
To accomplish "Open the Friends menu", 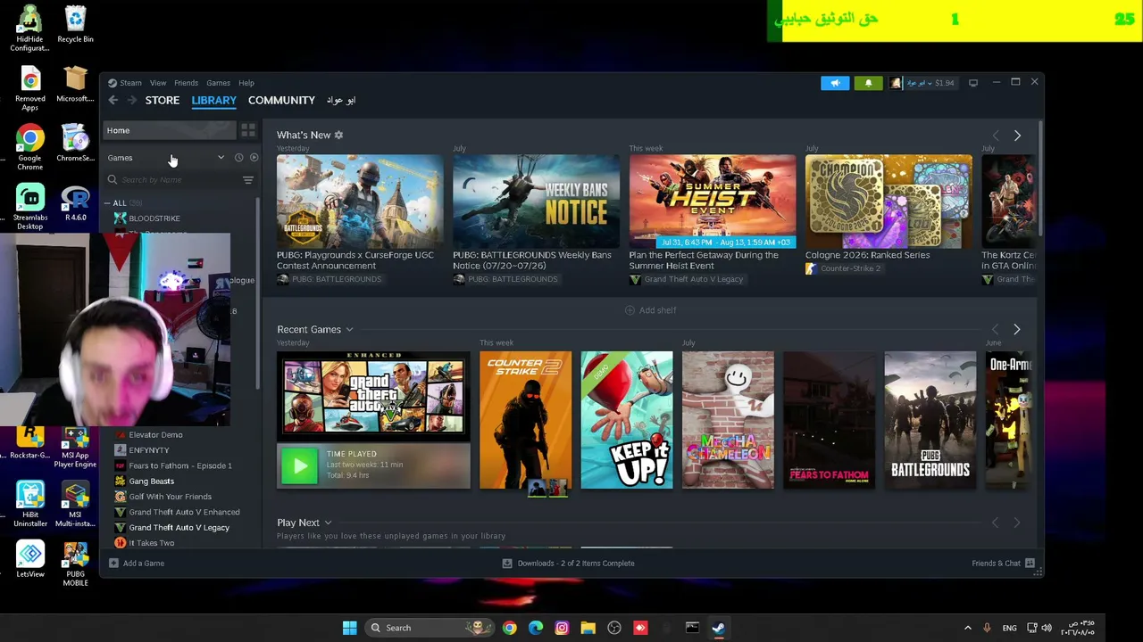I will 186,83.
